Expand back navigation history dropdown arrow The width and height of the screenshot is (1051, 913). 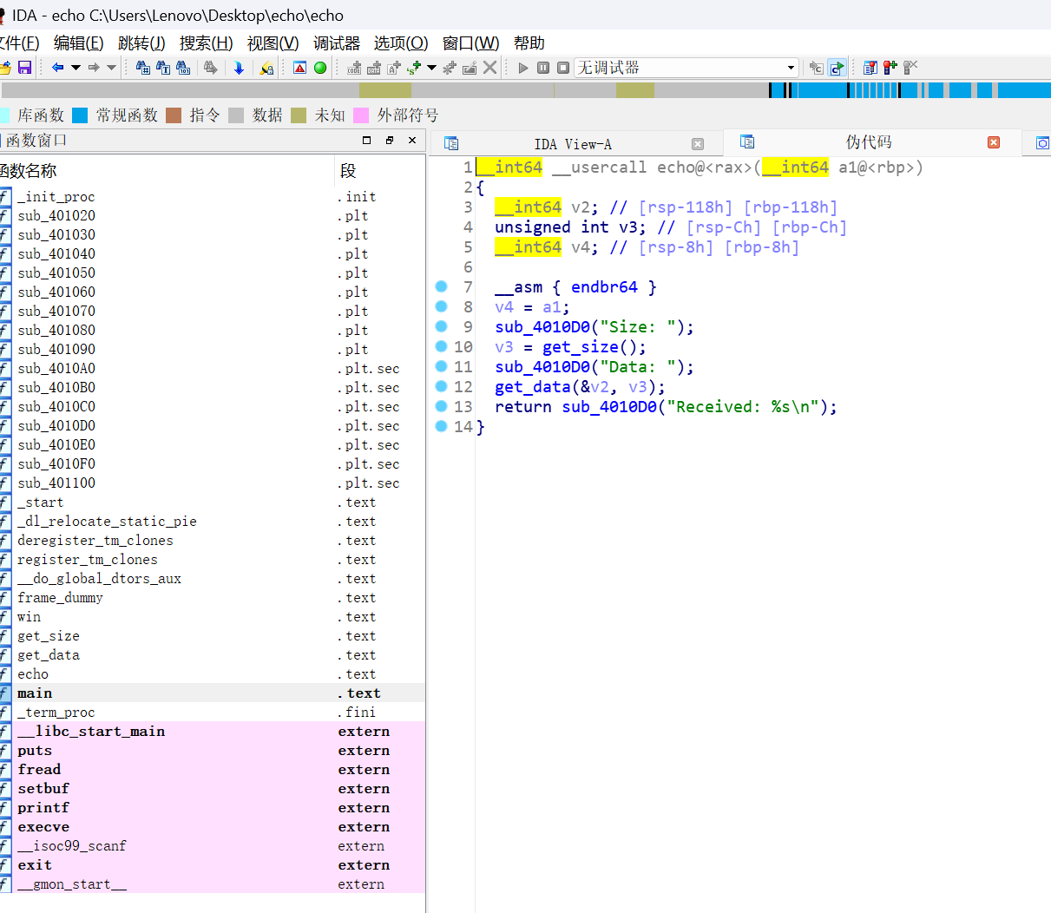point(76,68)
